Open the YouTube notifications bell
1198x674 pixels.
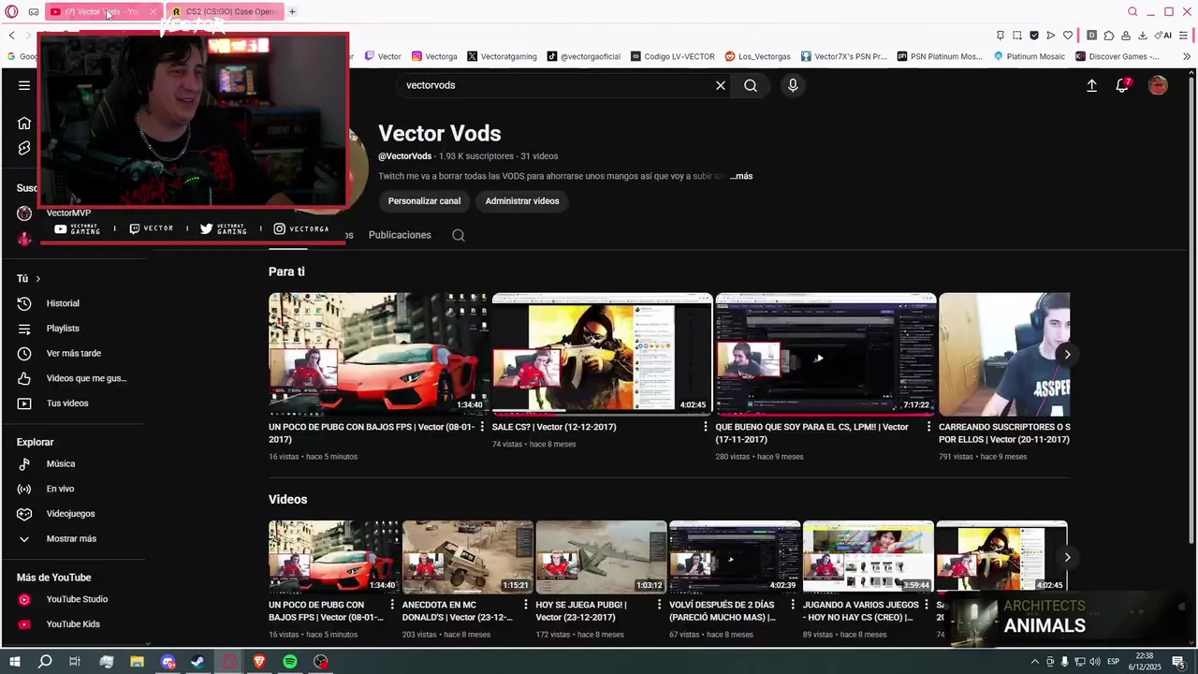(x=1122, y=85)
